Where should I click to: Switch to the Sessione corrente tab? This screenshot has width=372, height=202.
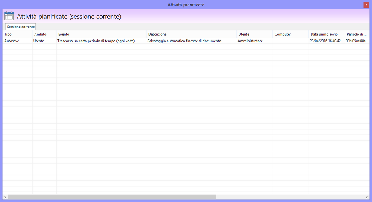click(21, 27)
